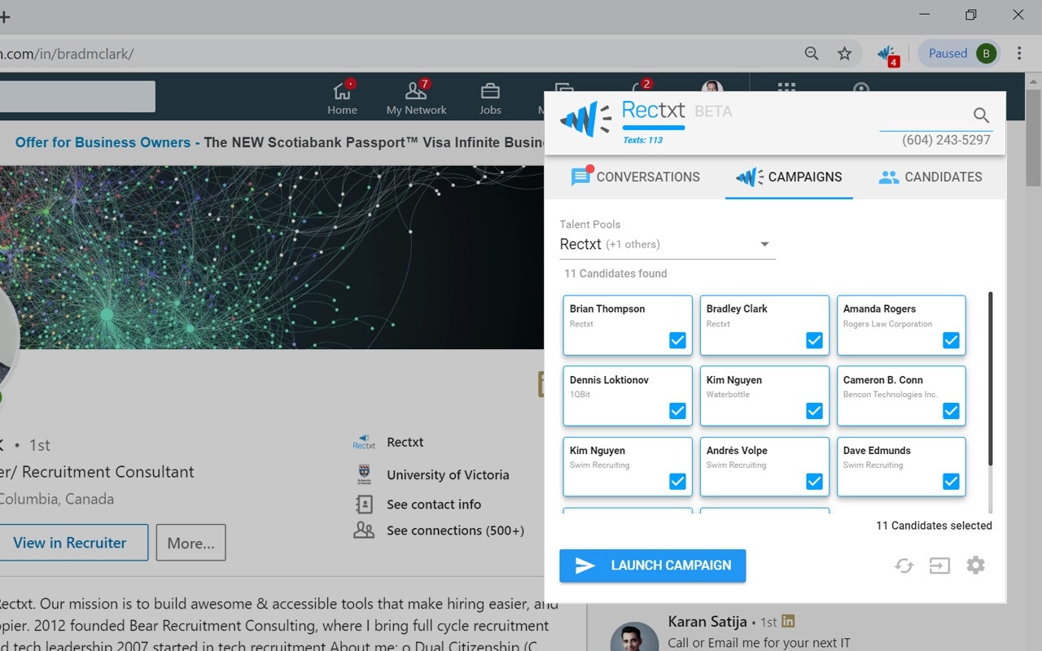The height and width of the screenshot is (651, 1042).
Task: Click the Texts: 113 counter
Action: point(642,140)
